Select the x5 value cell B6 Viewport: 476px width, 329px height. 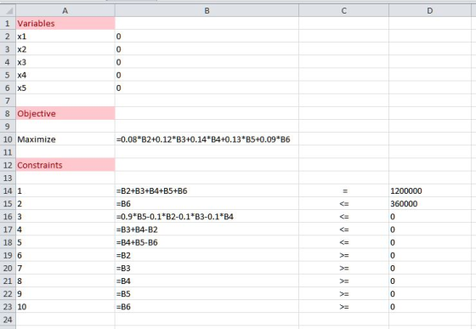point(207,88)
